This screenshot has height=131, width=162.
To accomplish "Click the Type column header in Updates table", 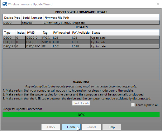I will coord(9,32).
